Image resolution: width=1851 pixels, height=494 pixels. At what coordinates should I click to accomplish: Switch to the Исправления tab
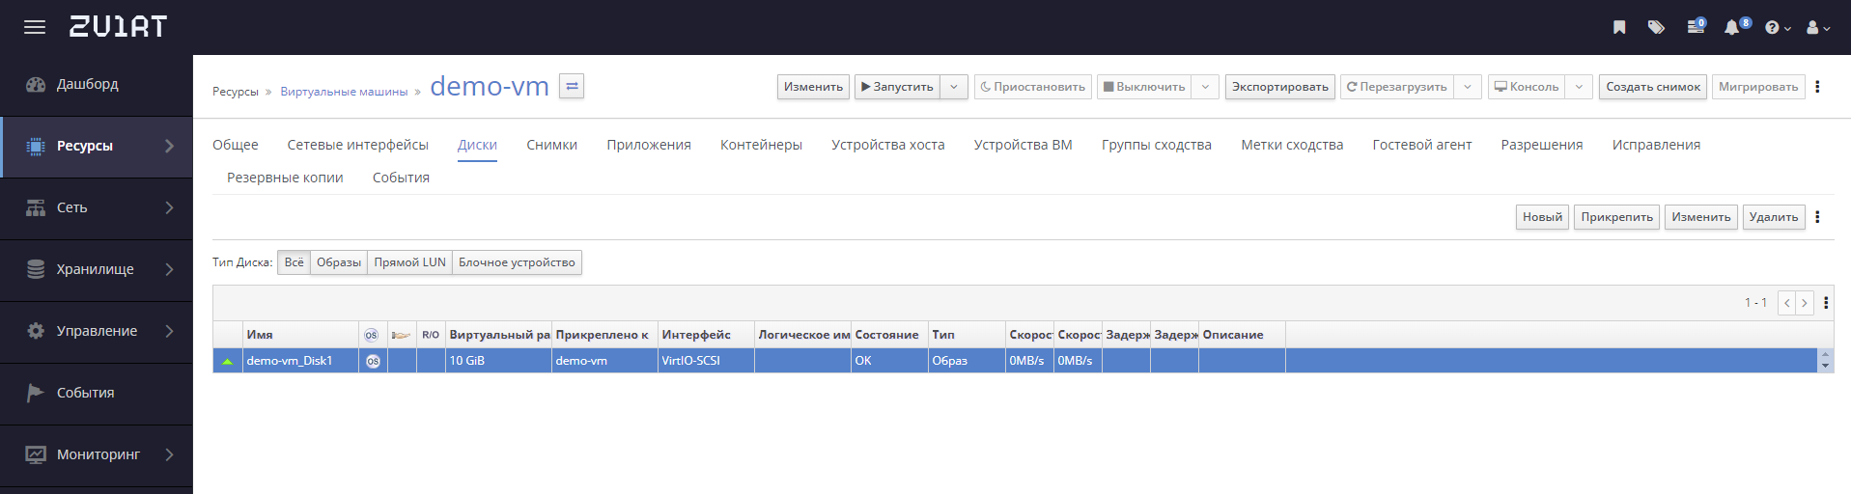click(1656, 145)
